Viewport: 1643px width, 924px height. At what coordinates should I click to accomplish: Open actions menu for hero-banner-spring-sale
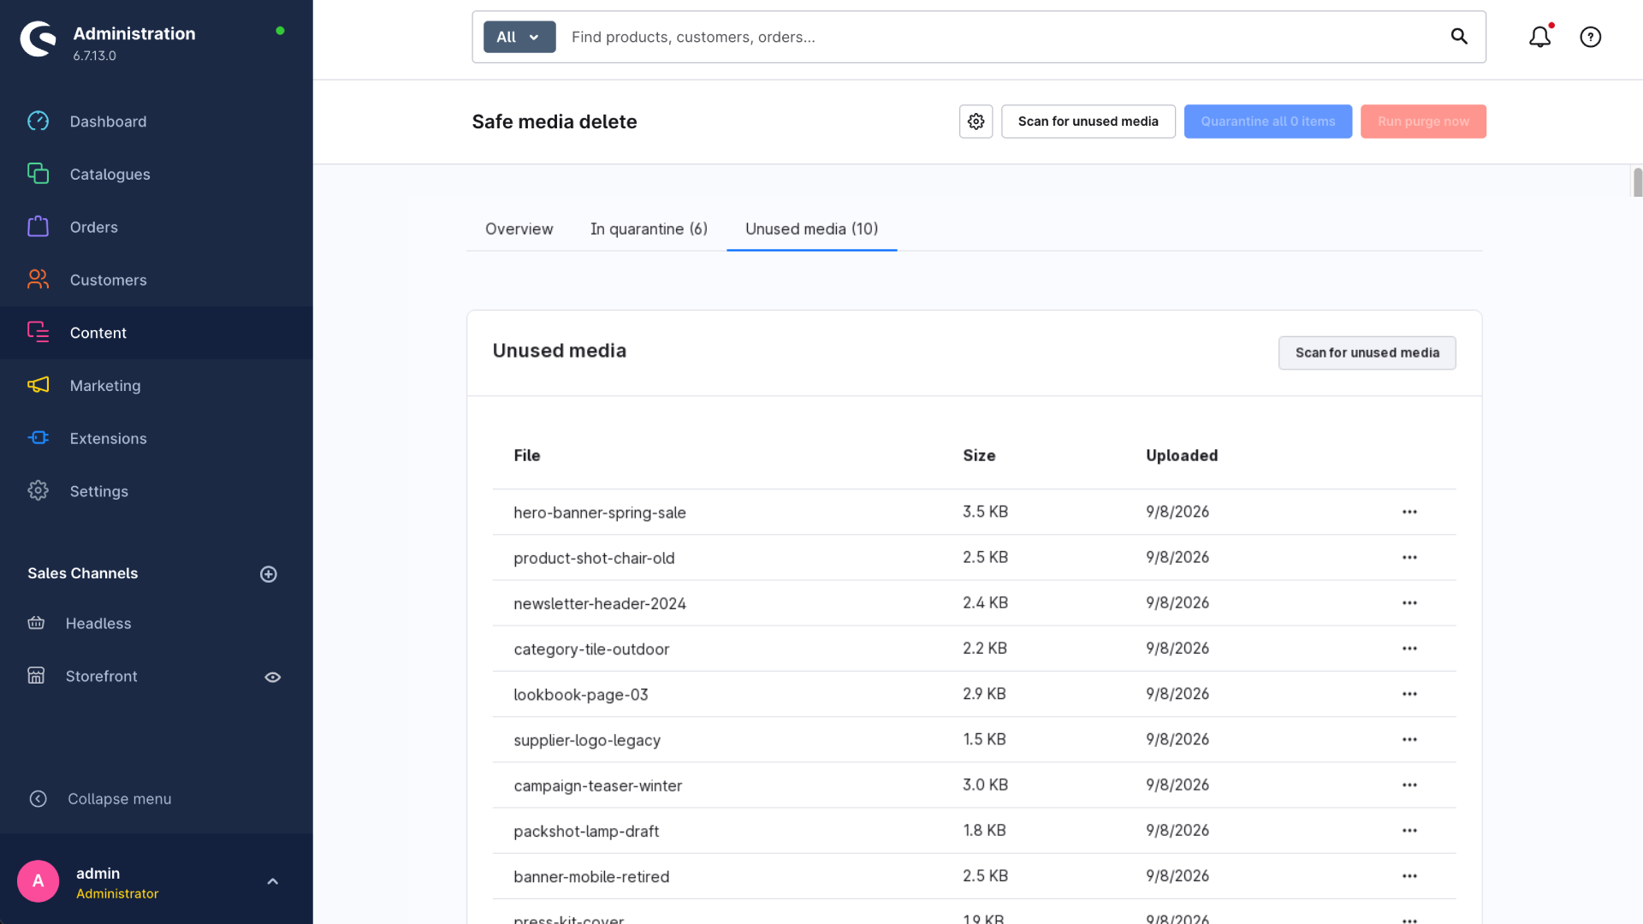click(x=1410, y=512)
